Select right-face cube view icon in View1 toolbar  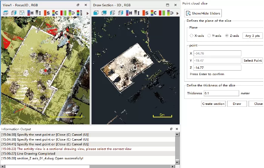pyautogui.click(x=14, y=13)
